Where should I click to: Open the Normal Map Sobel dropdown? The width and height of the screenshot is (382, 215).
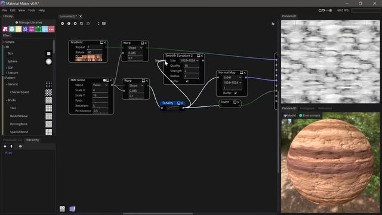[232, 77]
